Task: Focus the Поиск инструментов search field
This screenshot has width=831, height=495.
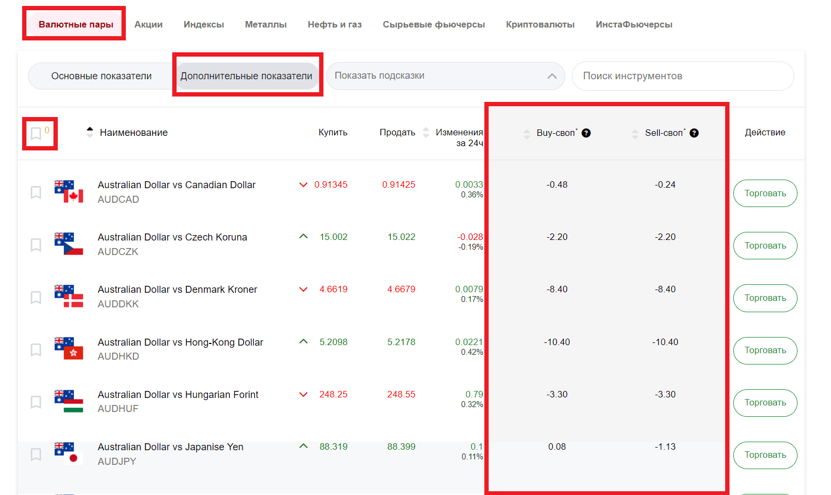Action: pyautogui.click(x=683, y=76)
